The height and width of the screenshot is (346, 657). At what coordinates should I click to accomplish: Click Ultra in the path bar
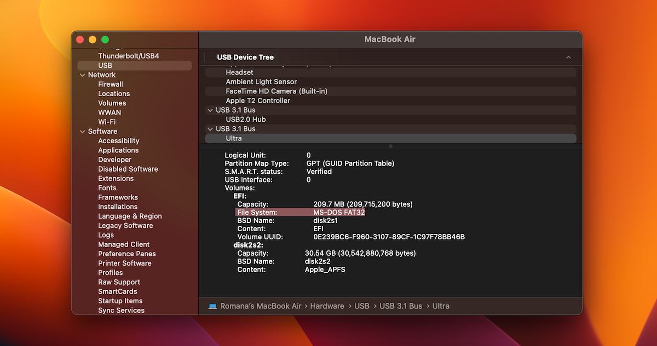click(x=441, y=306)
